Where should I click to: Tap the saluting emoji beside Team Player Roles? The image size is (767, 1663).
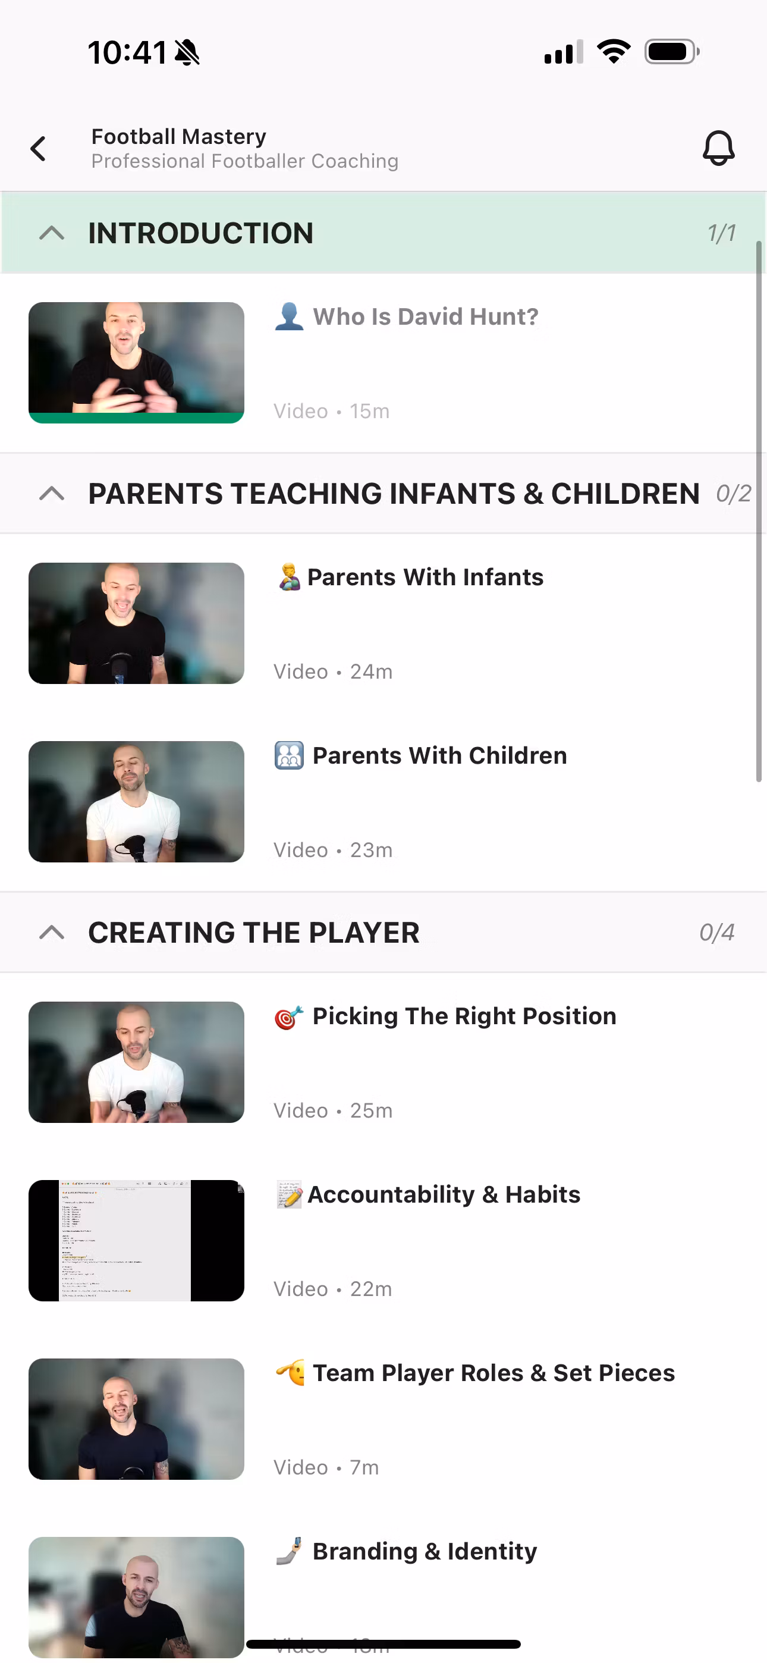[290, 1373]
